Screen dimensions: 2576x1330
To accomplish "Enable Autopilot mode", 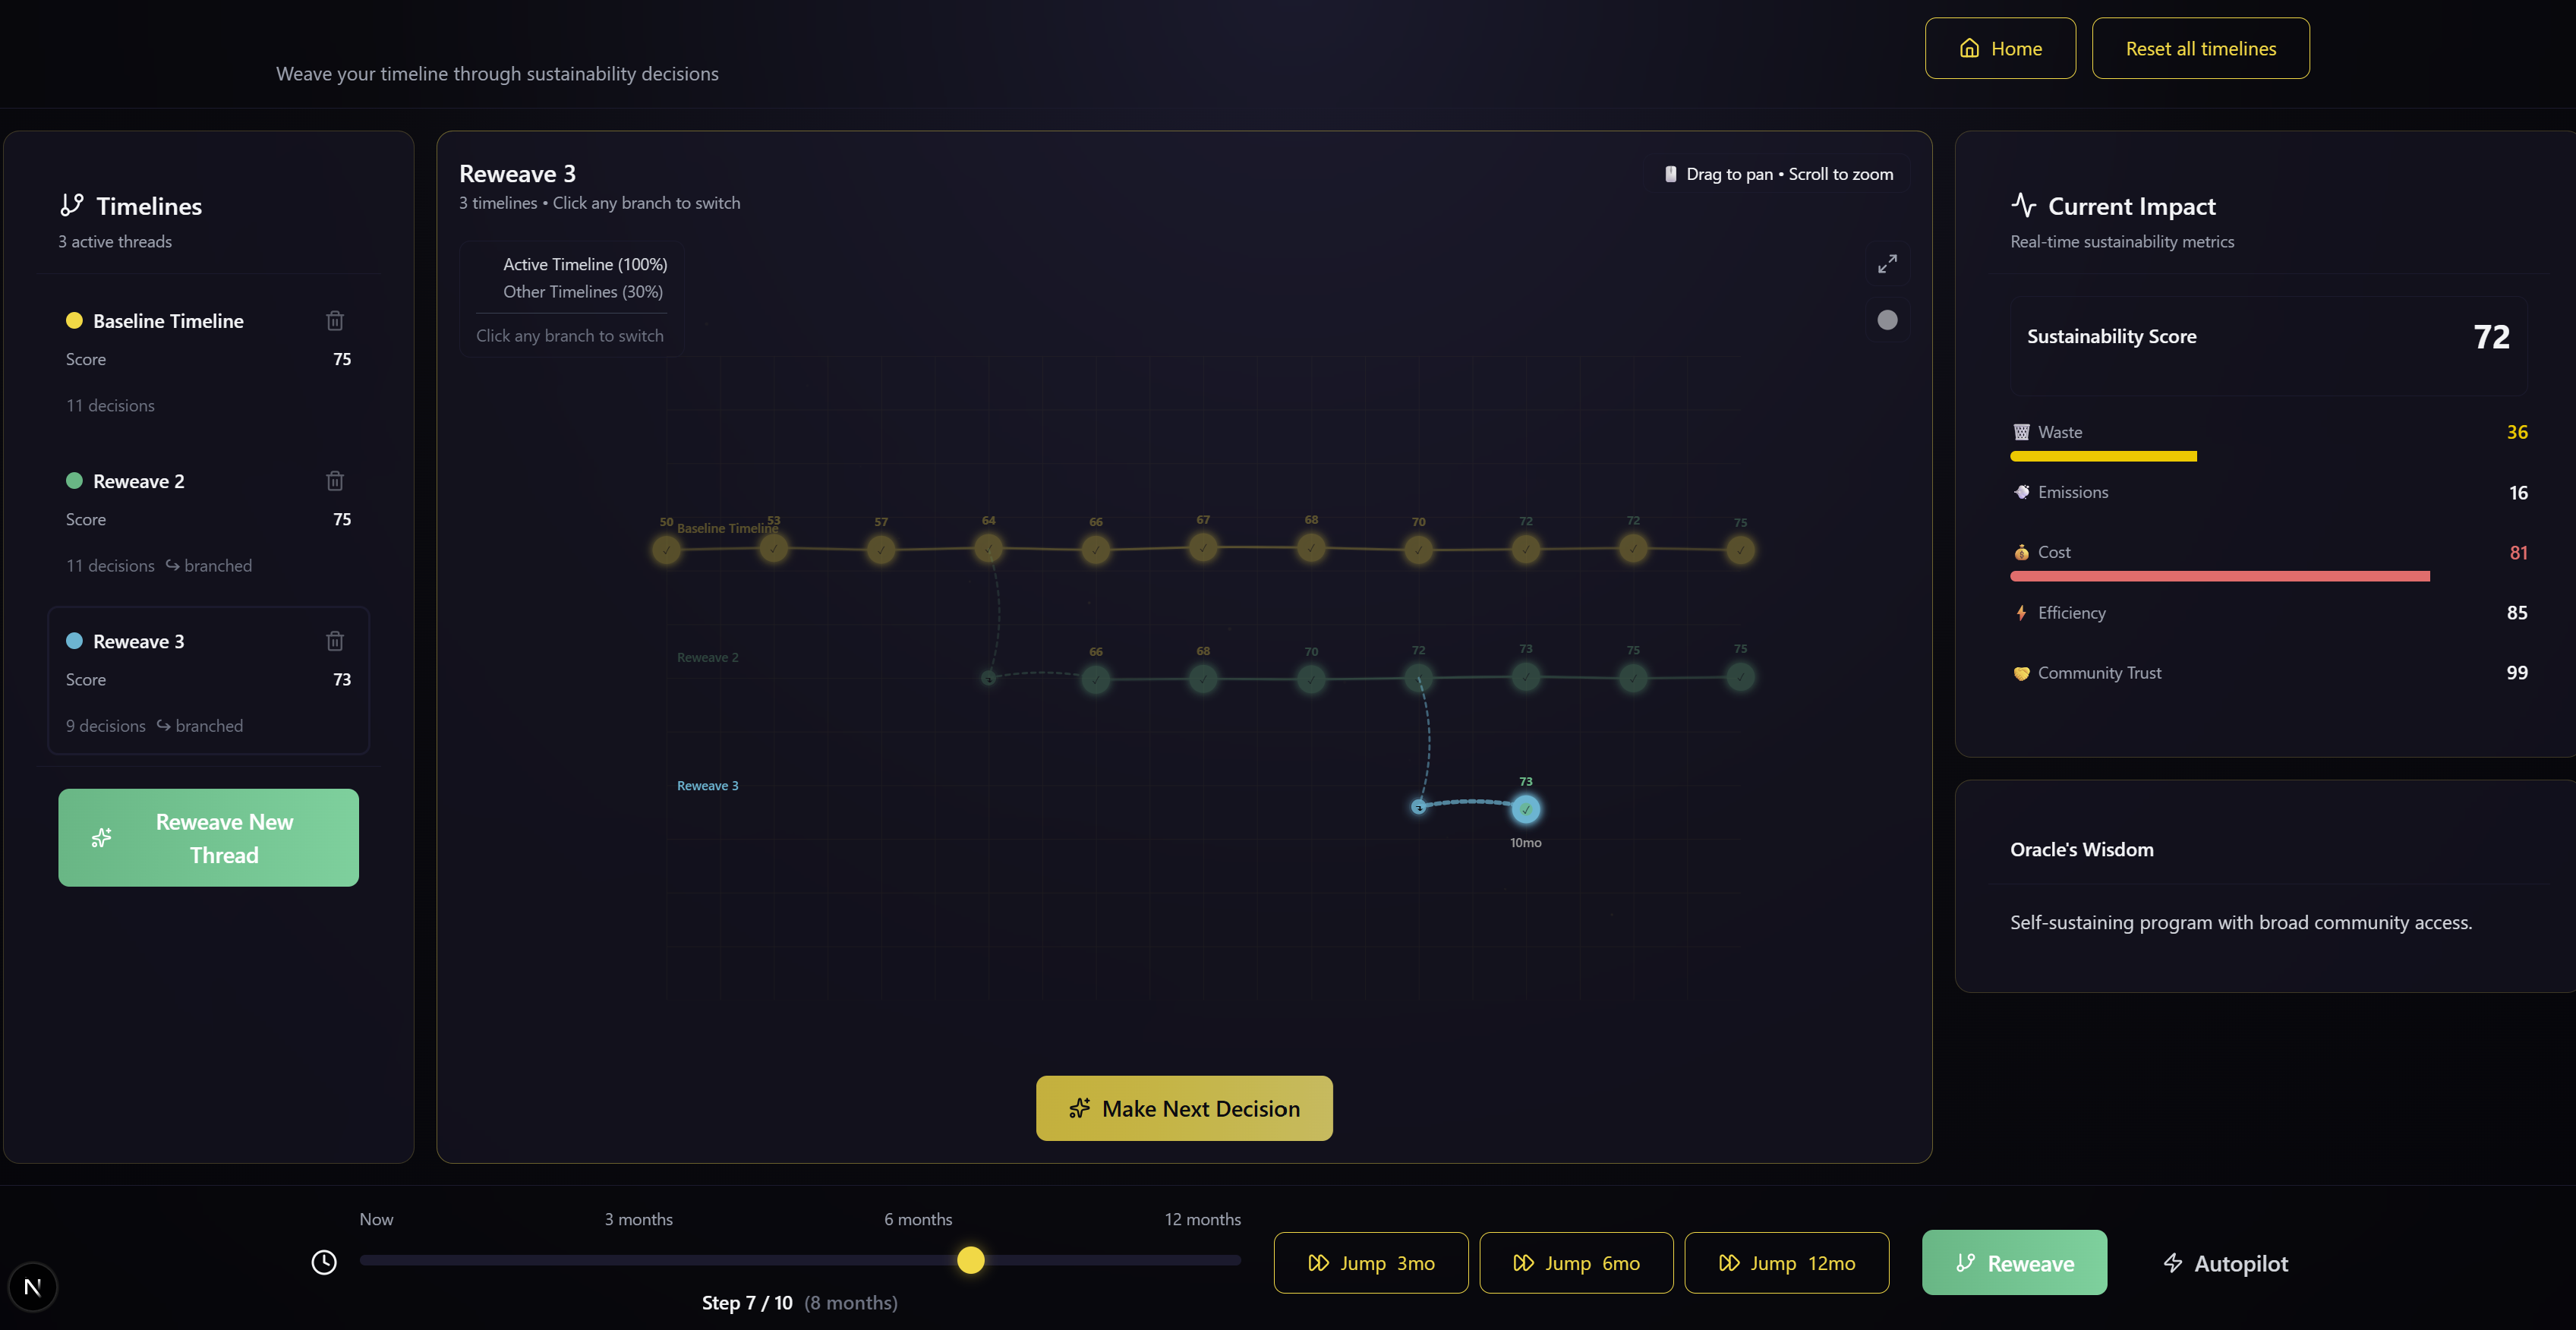I will 2225,1263.
